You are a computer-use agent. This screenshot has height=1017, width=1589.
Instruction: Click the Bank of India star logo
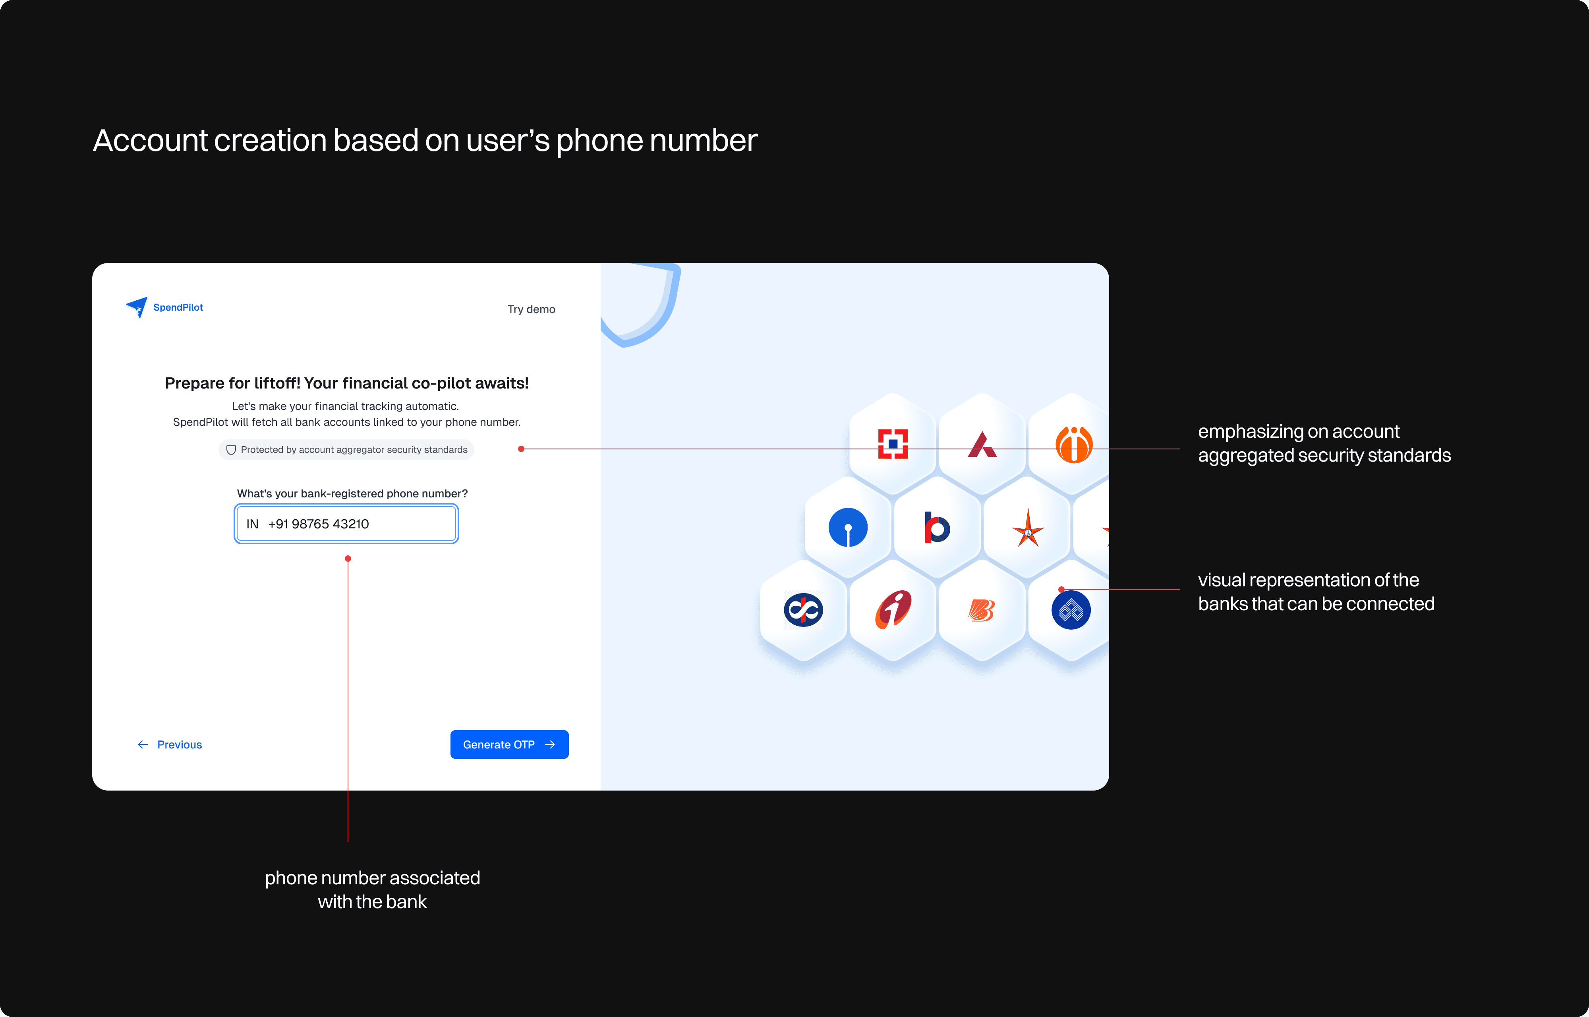[x=1027, y=528]
